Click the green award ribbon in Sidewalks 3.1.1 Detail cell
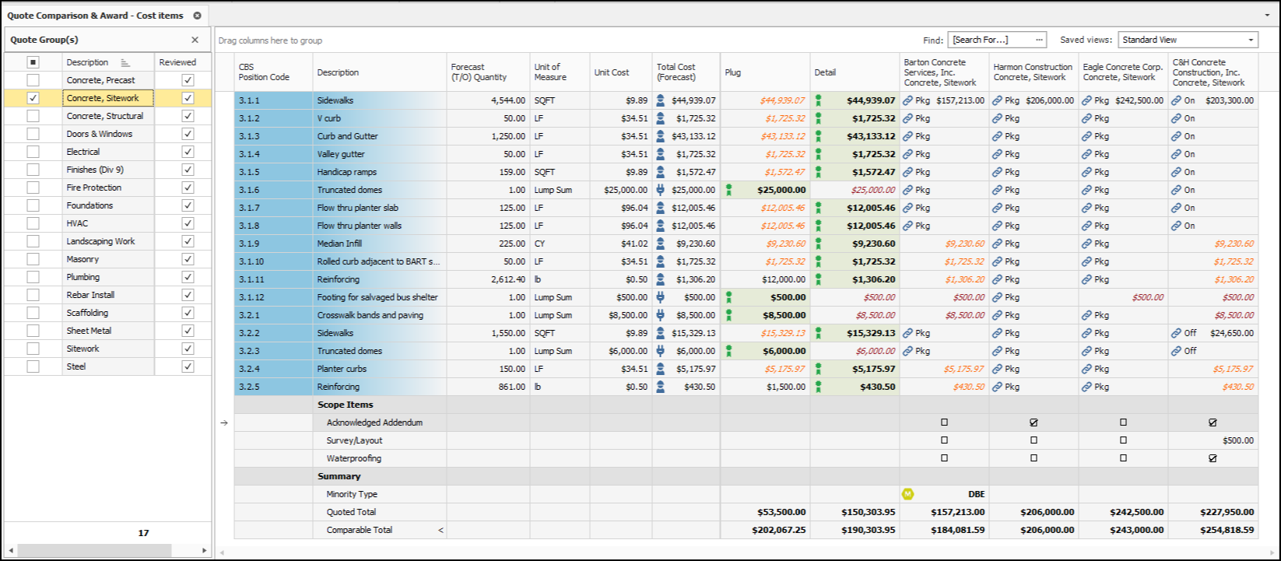Screen dimensions: 1281x561 point(818,100)
